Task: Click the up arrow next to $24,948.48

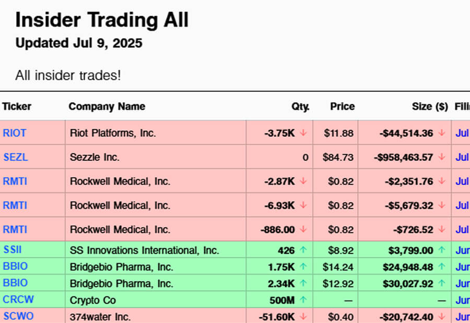Action: tap(442, 267)
